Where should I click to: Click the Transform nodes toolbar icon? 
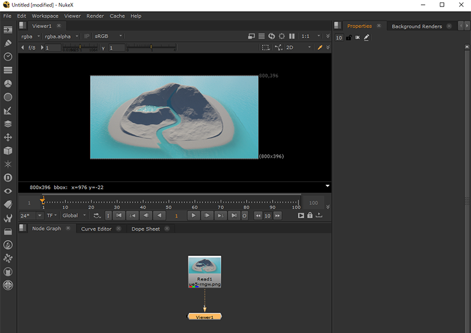8,137
